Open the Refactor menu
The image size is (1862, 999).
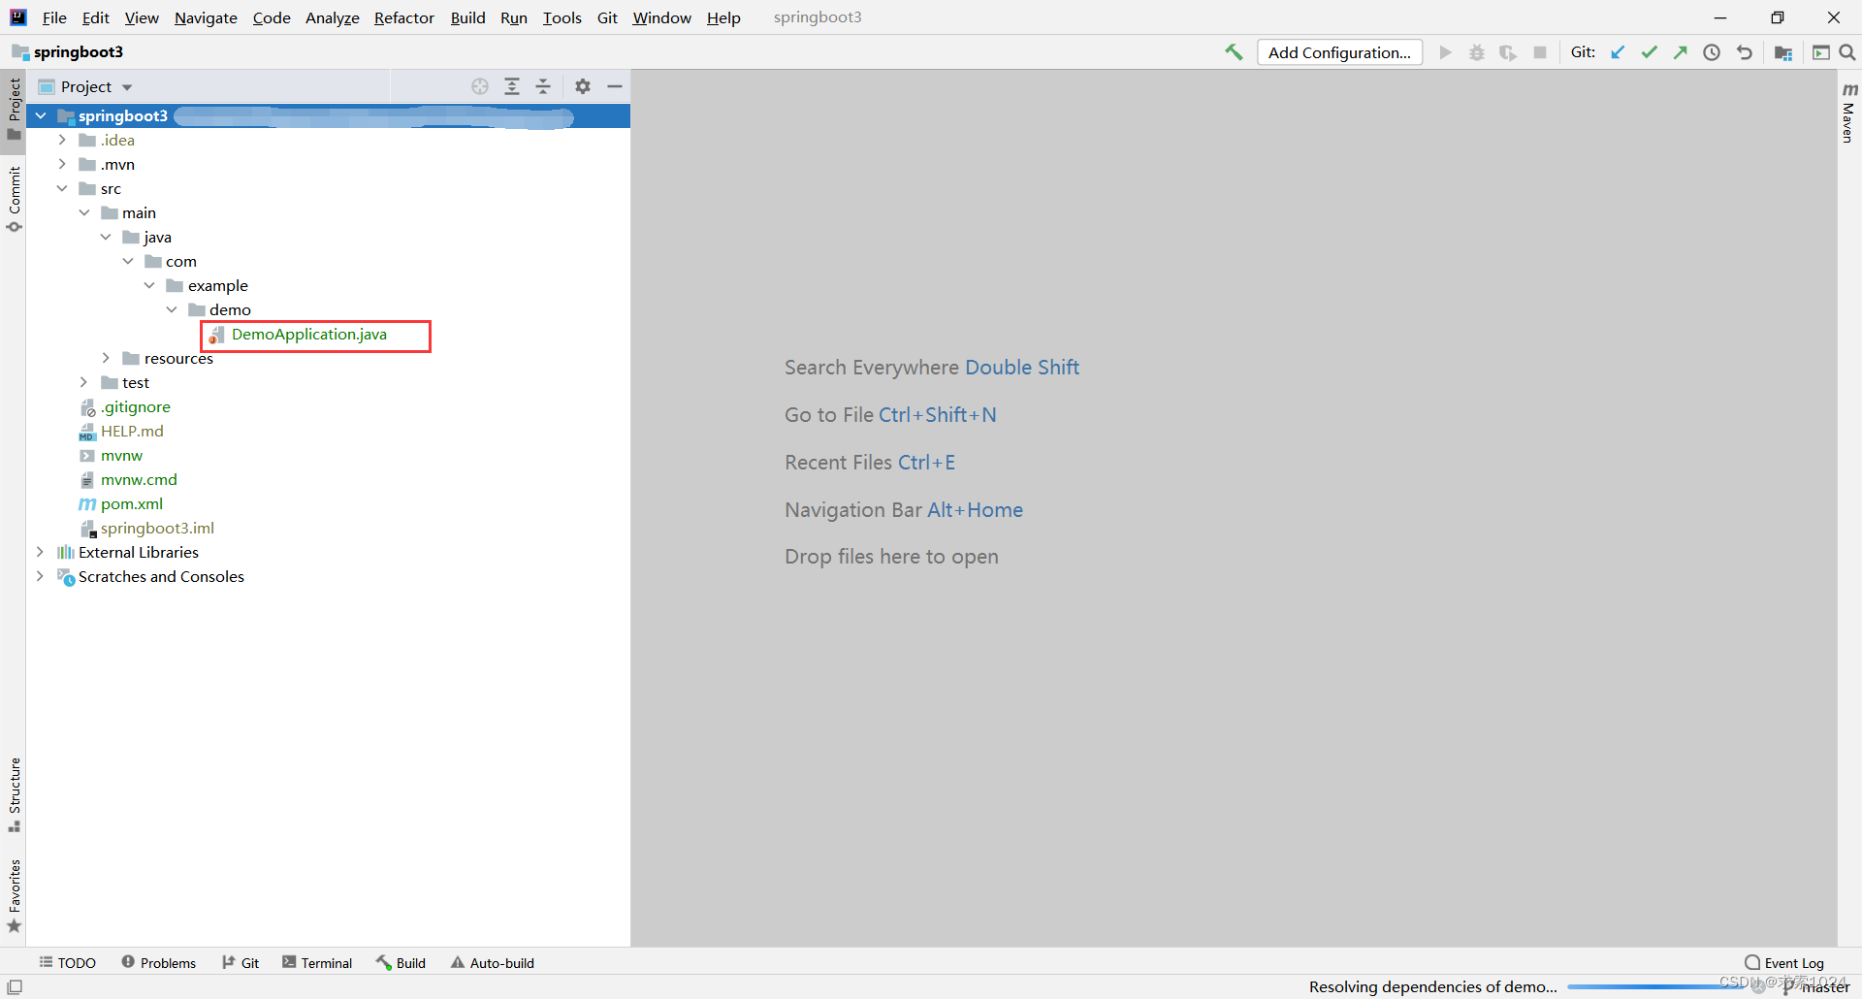click(403, 17)
